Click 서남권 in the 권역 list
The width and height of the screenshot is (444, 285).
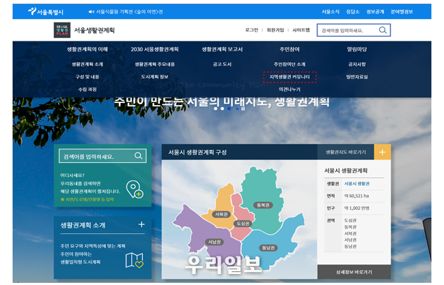click(350, 240)
